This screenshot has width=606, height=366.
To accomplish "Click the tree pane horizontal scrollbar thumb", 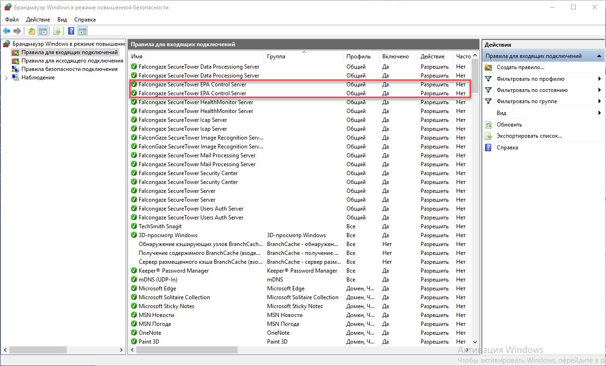I will [x=37, y=350].
